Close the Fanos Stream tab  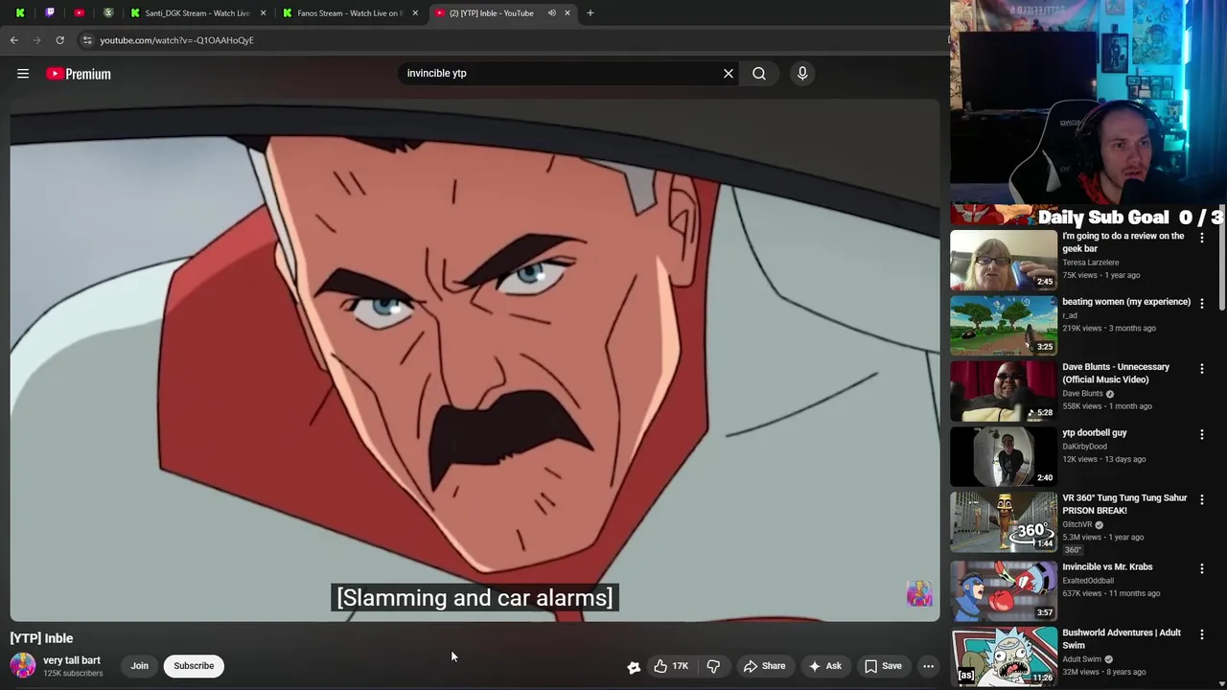(415, 13)
